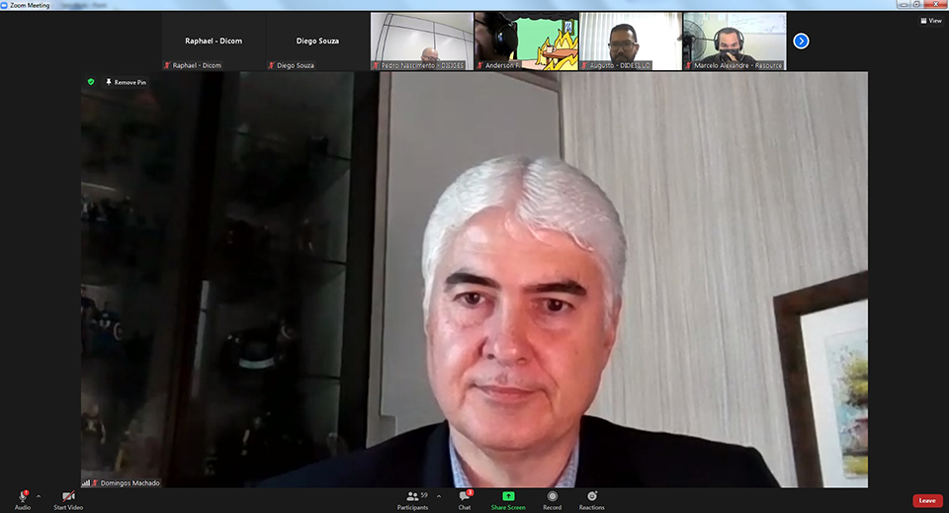The width and height of the screenshot is (949, 513).
Task: Select Raphael - Dicom participant tile
Action: 214,42
